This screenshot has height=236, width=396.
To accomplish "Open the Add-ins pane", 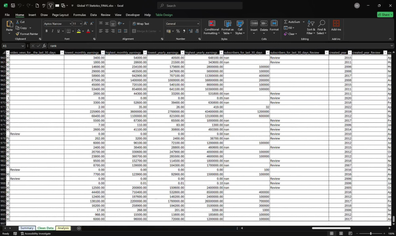I will pyautogui.click(x=336, y=25).
